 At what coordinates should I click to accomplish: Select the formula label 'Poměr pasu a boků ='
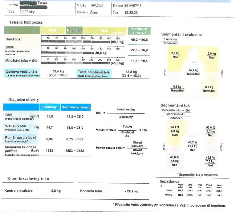[x=110, y=148]
